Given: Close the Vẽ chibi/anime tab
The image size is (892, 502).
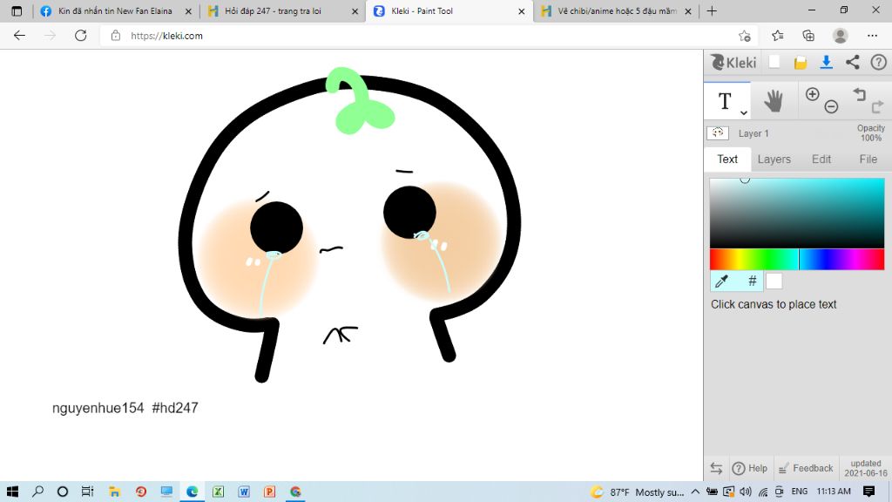Looking at the screenshot, I should [688, 11].
